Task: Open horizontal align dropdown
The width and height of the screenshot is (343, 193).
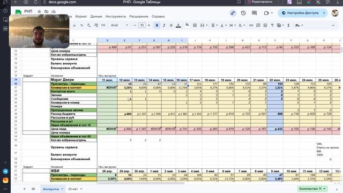Action: pyautogui.click(x=214, y=25)
